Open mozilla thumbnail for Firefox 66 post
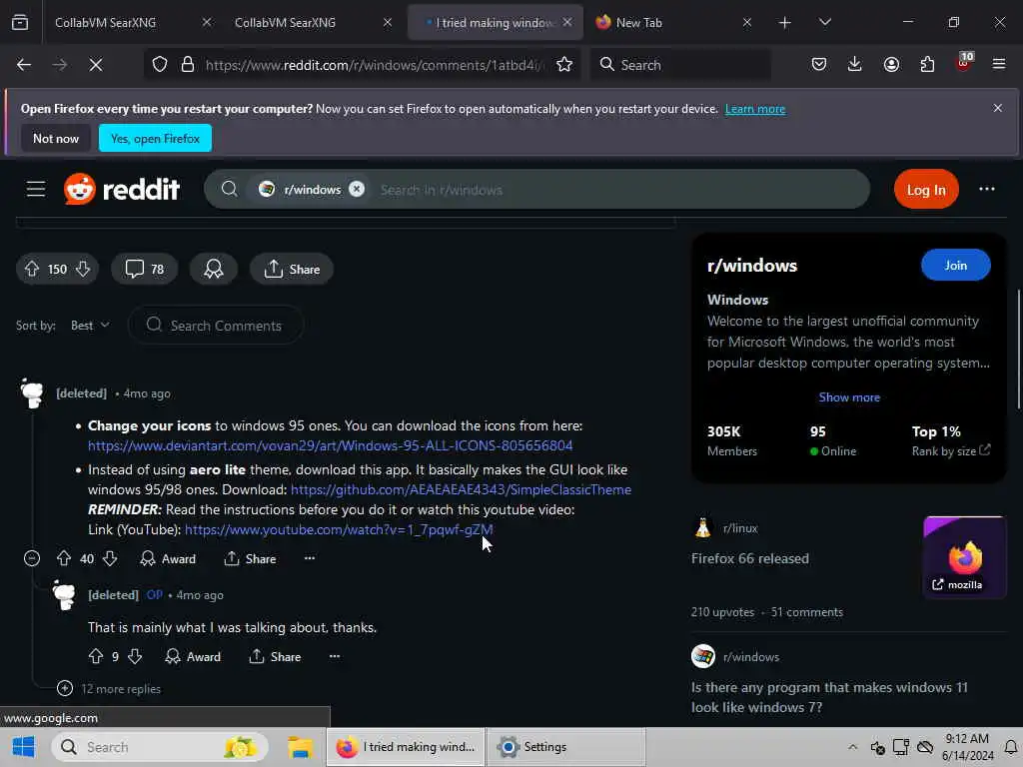Image resolution: width=1023 pixels, height=767 pixels. [964, 556]
